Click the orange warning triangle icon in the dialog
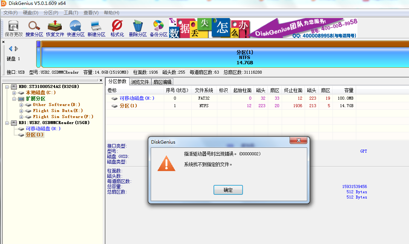This screenshot has width=409, height=244. pos(166,164)
